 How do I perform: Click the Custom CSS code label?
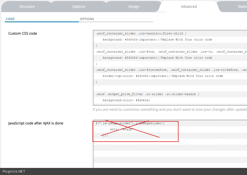pos(23,33)
